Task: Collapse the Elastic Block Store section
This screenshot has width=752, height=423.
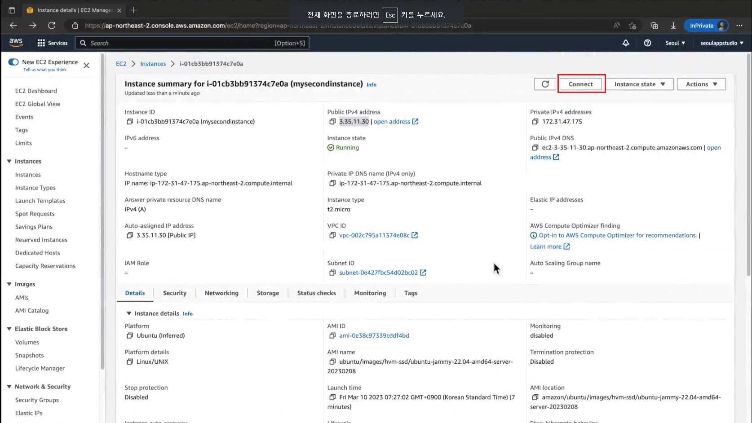Action: [x=9, y=329]
